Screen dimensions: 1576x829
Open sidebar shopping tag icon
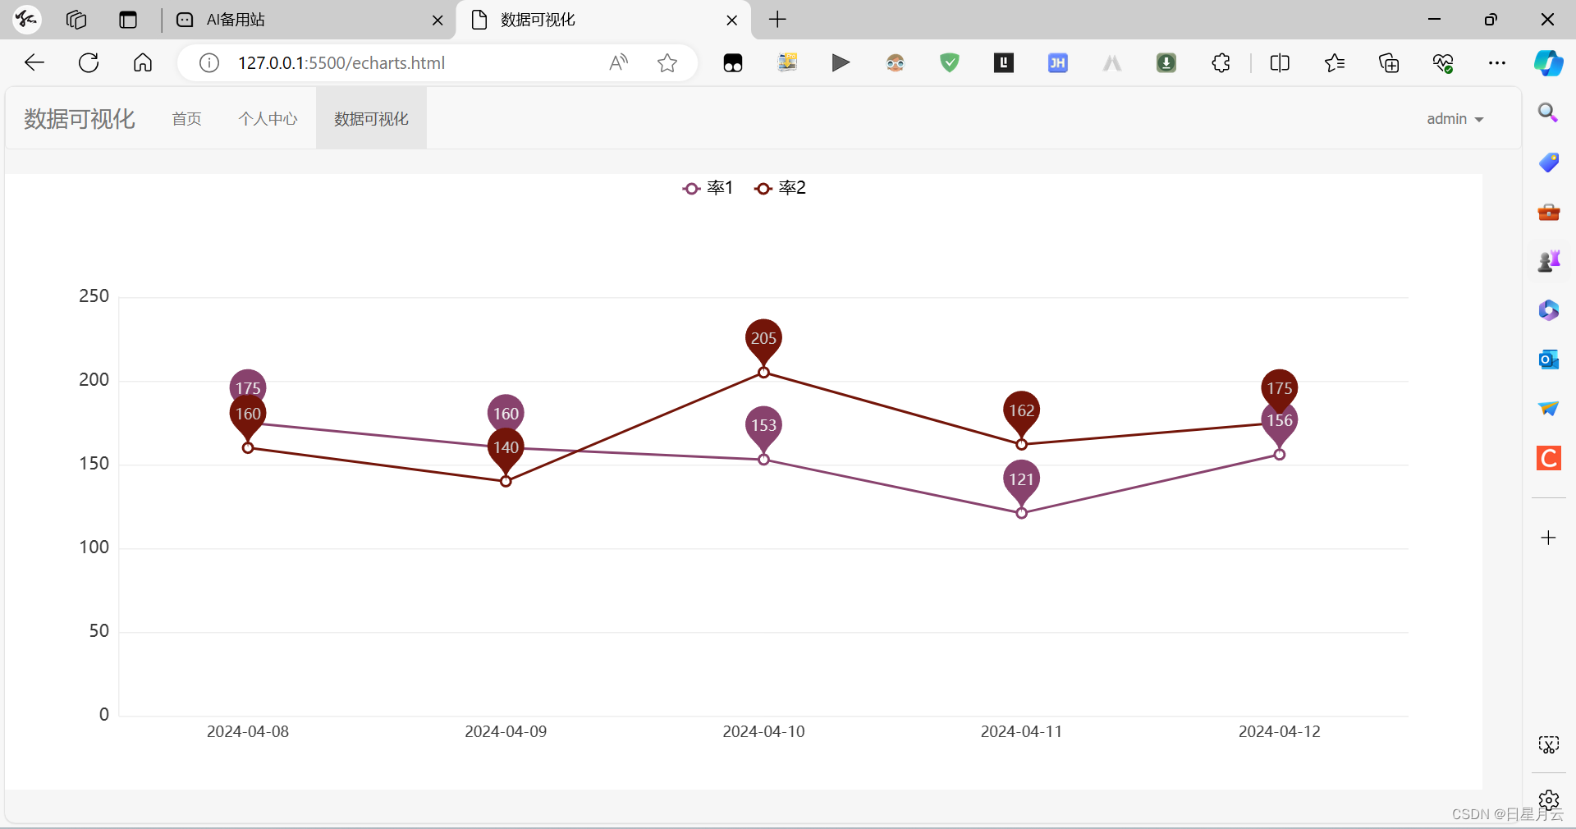(1549, 162)
